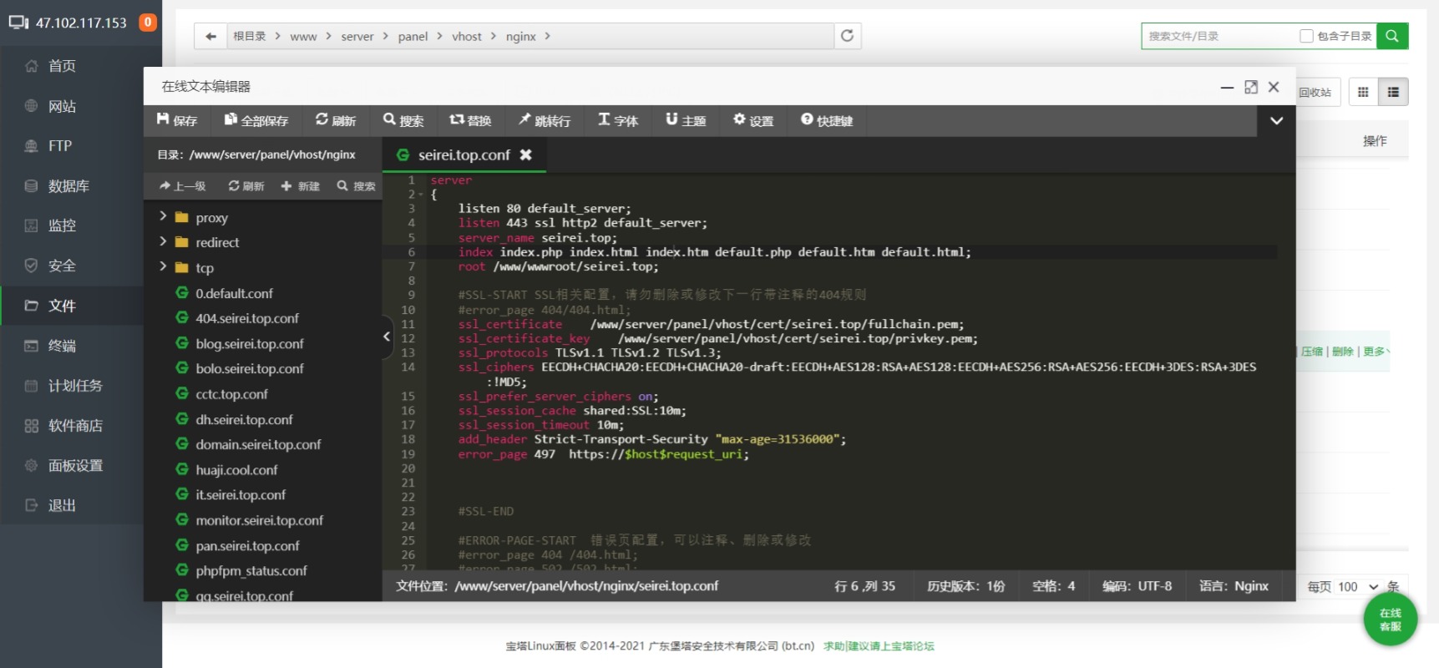Expand the redirect folder
Image resolution: width=1439 pixels, height=668 pixels.
pos(164,242)
